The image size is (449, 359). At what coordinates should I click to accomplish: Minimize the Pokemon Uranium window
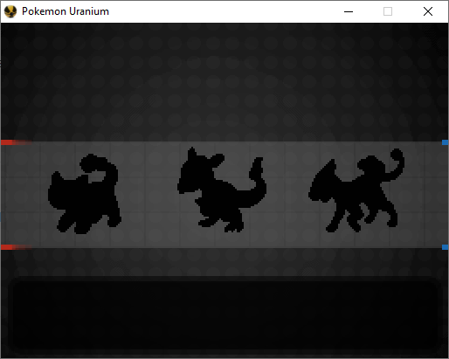(349, 11)
